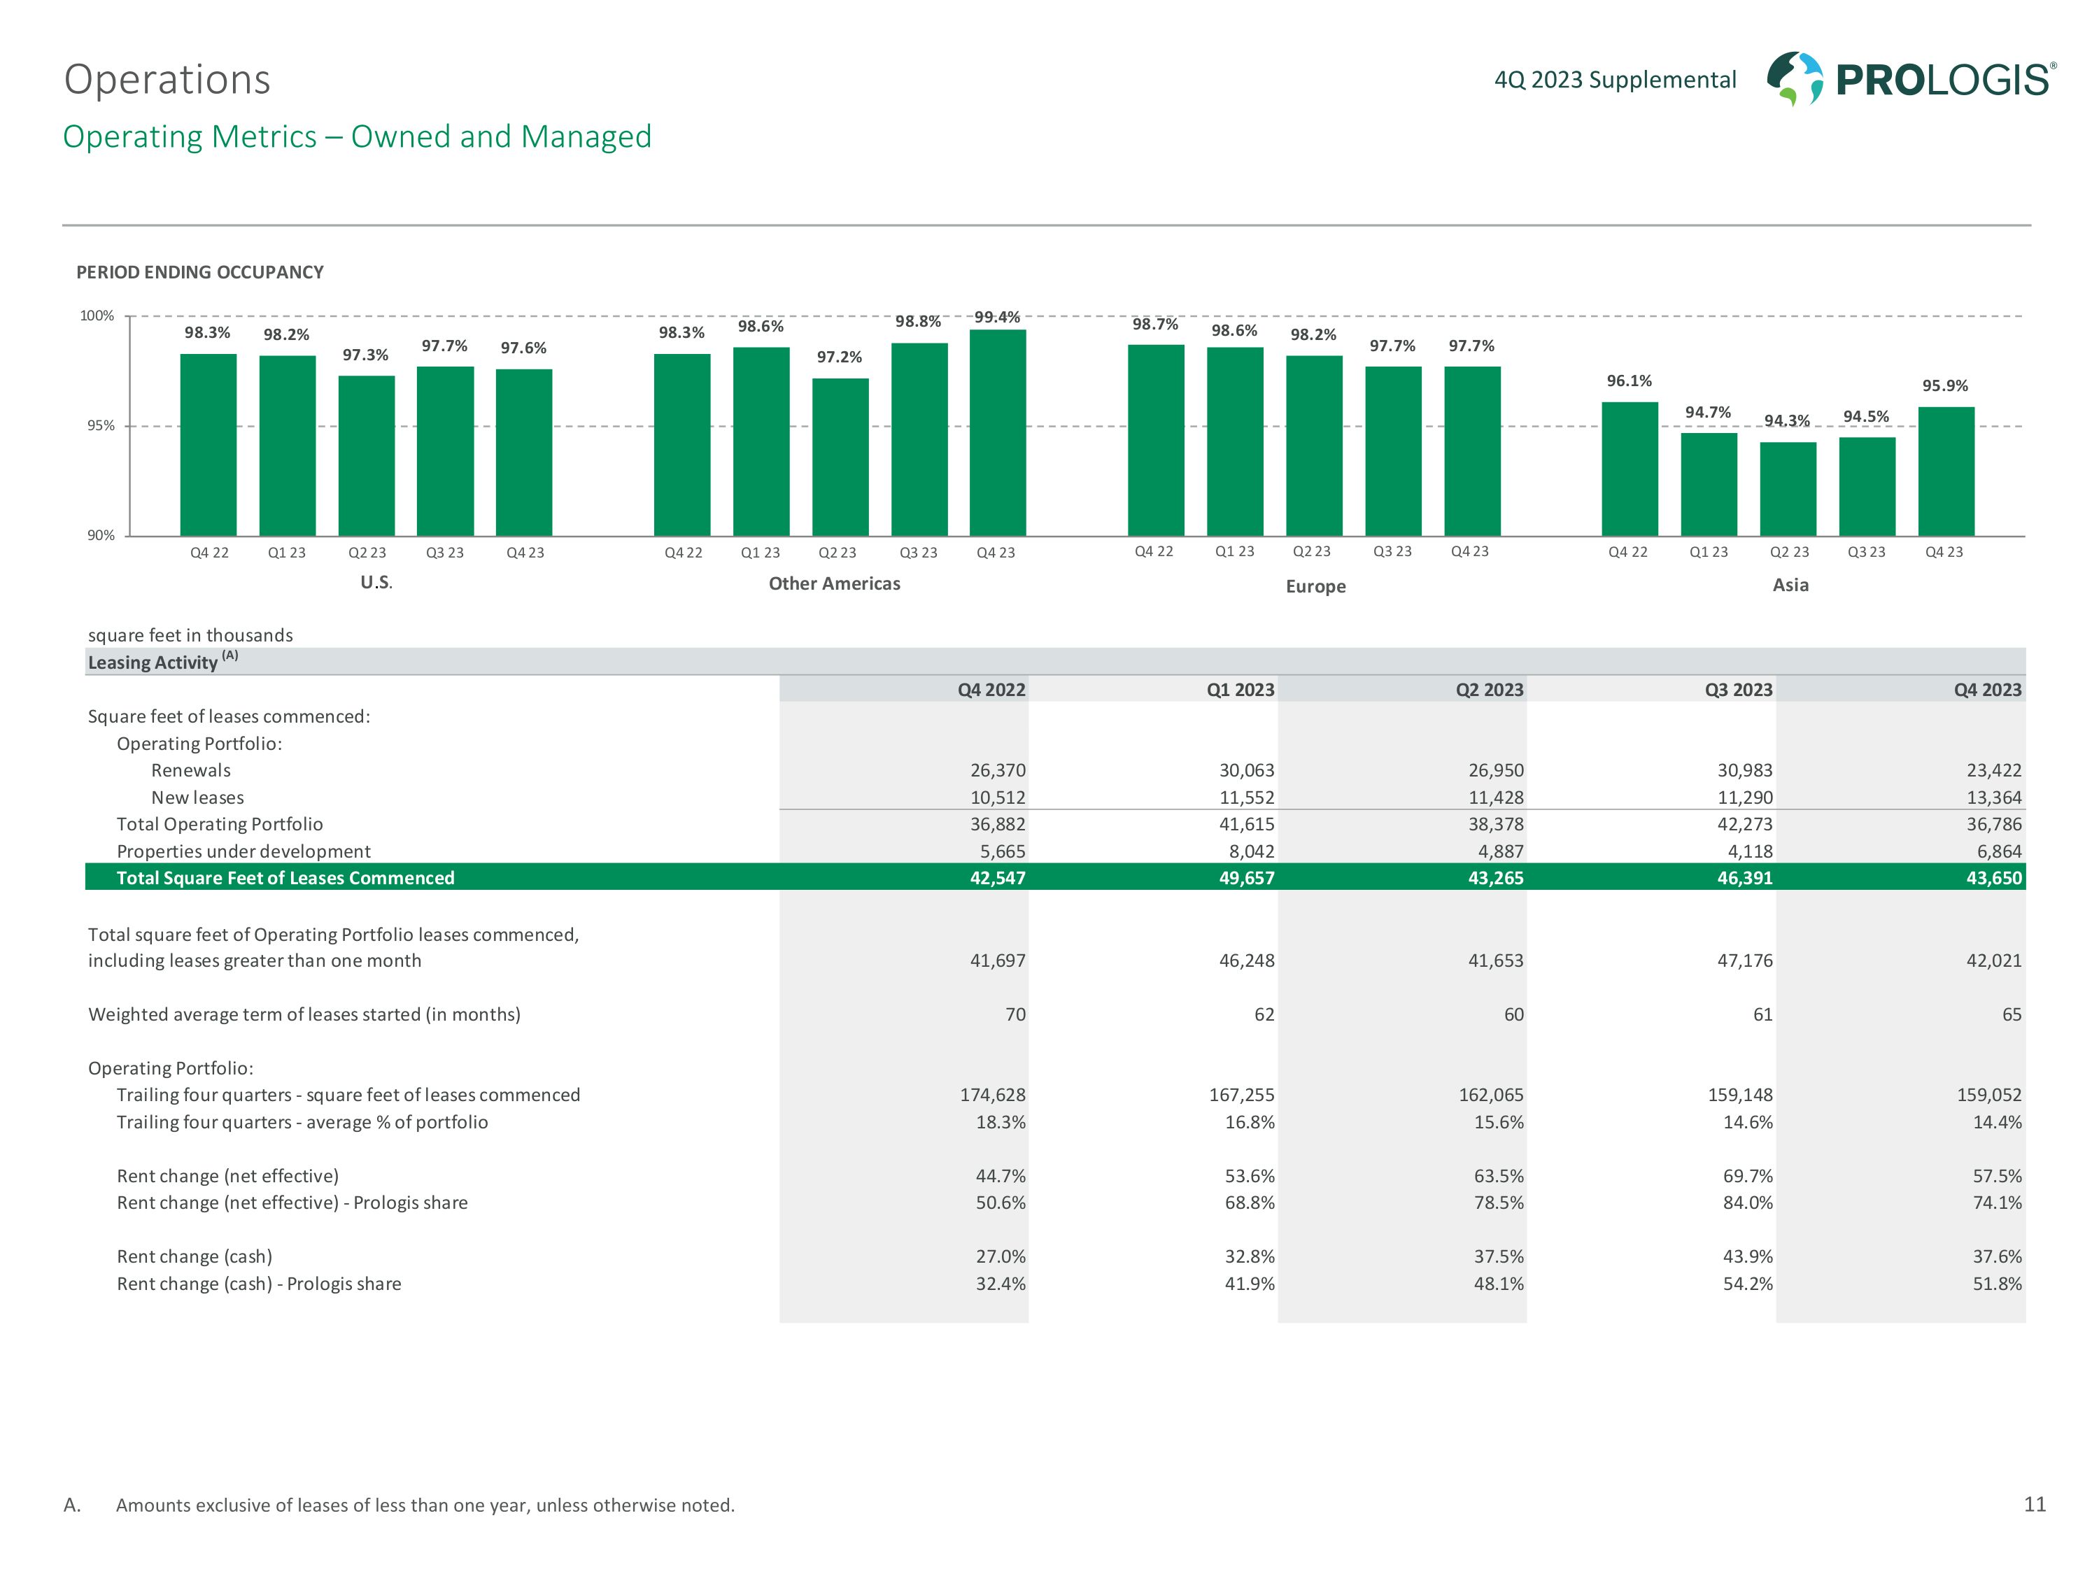
Task: Click the Renewals row label
Action: click(x=191, y=770)
